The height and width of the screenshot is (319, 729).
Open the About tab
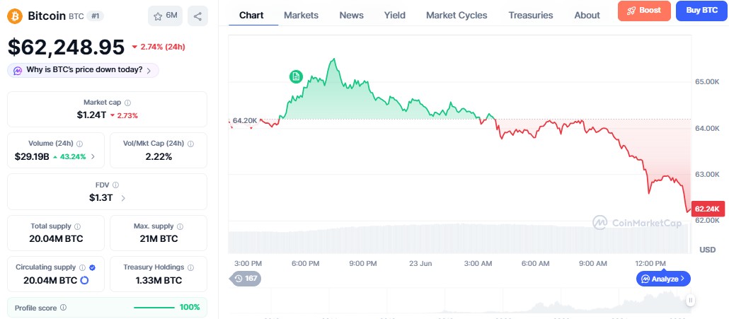(x=587, y=16)
